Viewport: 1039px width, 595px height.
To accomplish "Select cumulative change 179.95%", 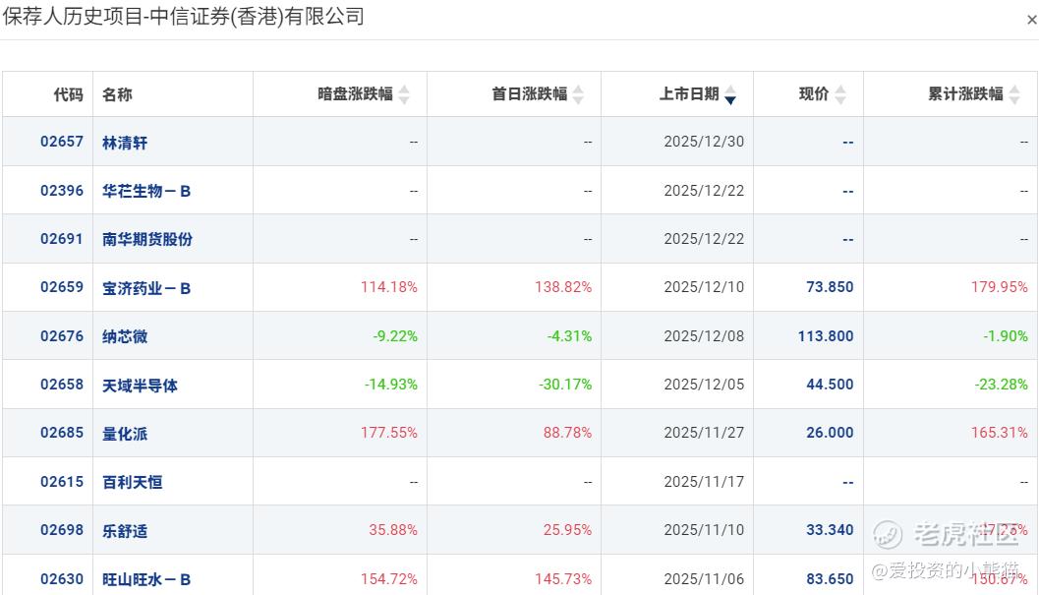I will click(x=1000, y=286).
